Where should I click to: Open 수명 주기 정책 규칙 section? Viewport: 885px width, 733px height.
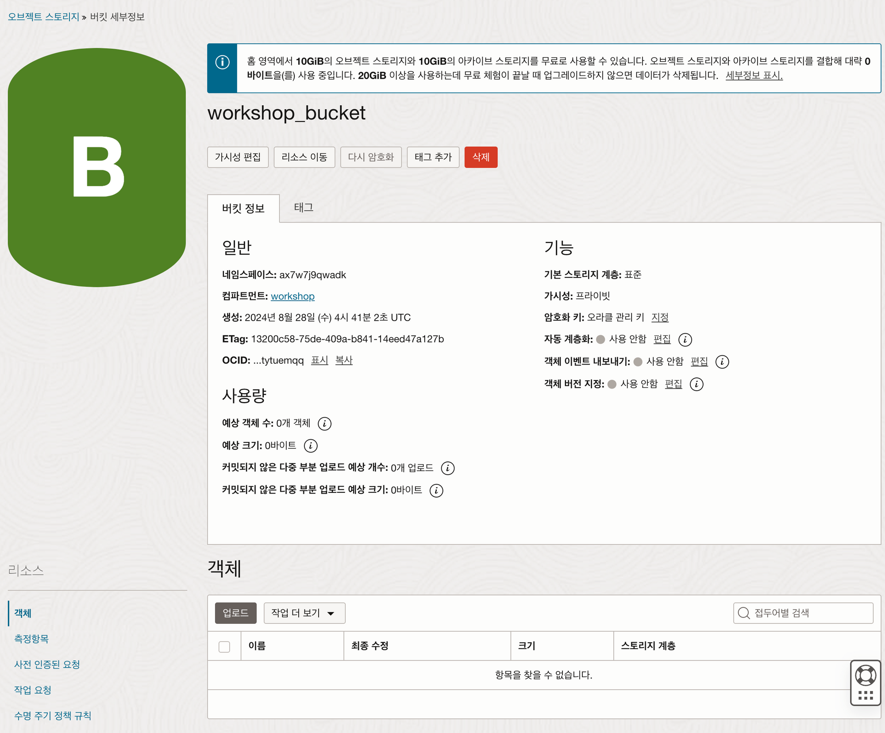tap(53, 715)
